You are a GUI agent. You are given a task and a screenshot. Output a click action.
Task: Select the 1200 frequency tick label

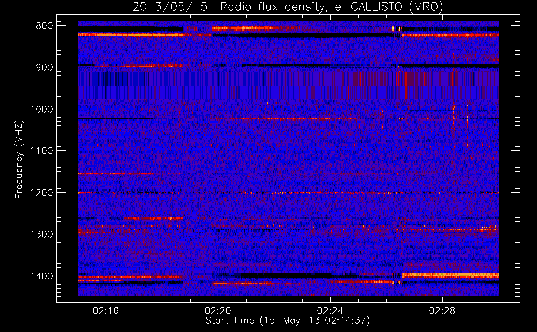point(41,193)
